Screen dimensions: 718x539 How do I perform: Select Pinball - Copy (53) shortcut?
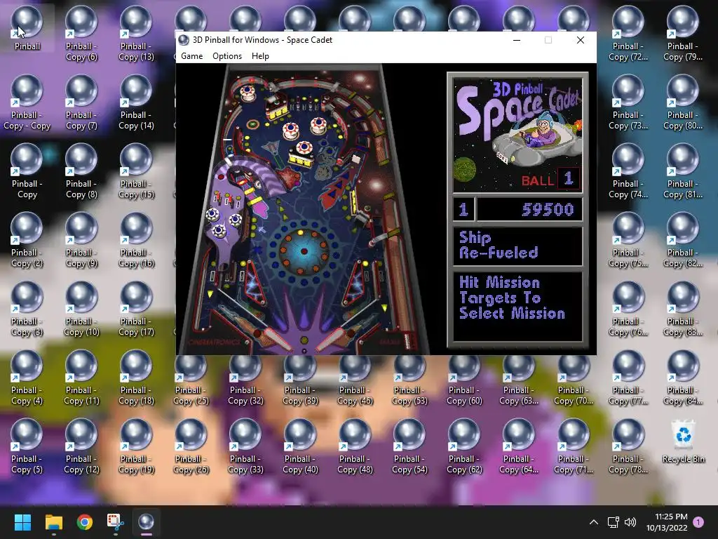click(409, 380)
